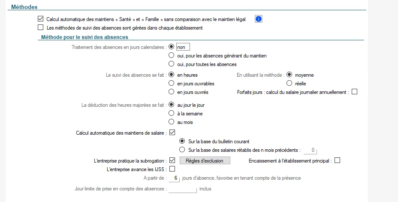Select 'non' for calendar days treatment
This screenshot has width=398, height=202.
(172, 47)
